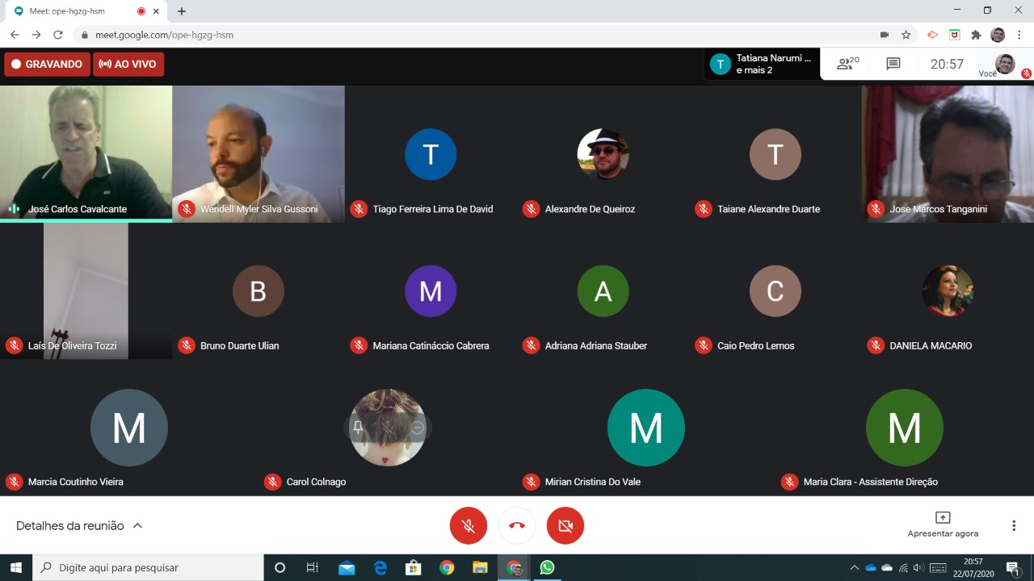Viewport: 1034px width, 581px height.
Task: Go back using the browser back arrow
Action: [x=15, y=35]
